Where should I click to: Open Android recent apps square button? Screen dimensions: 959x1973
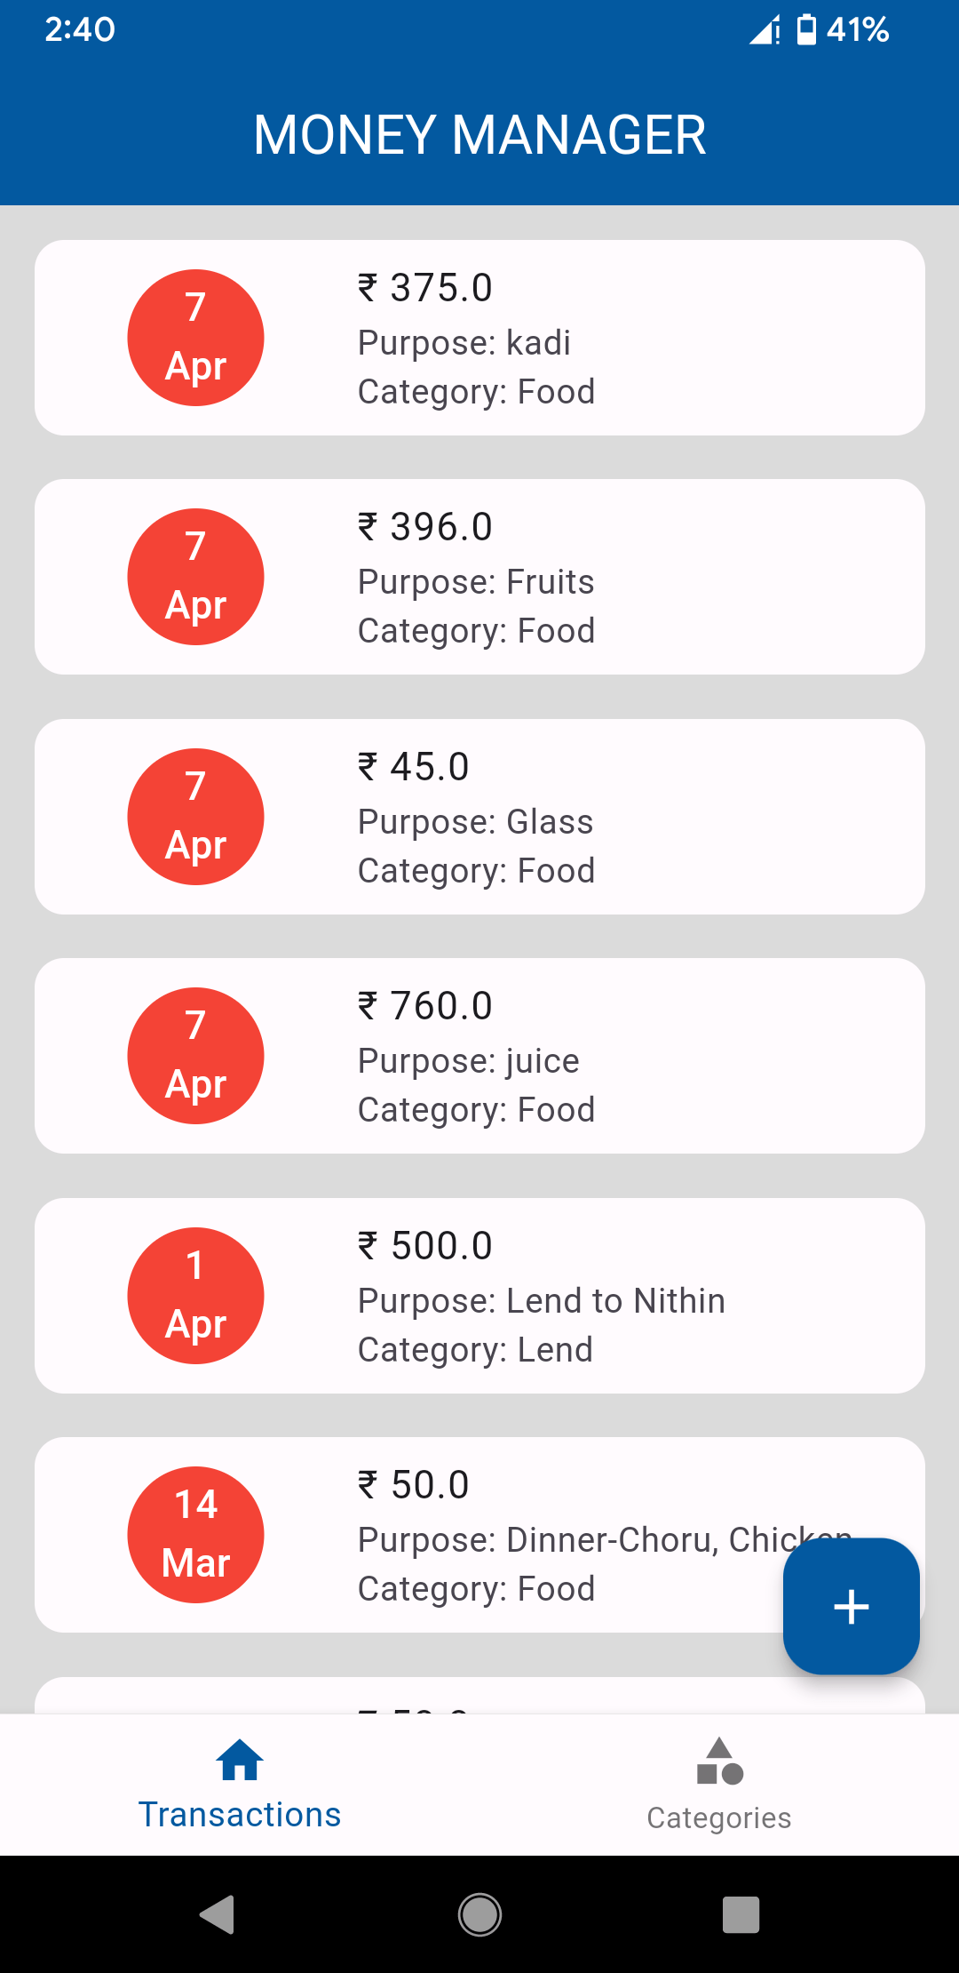click(741, 1914)
